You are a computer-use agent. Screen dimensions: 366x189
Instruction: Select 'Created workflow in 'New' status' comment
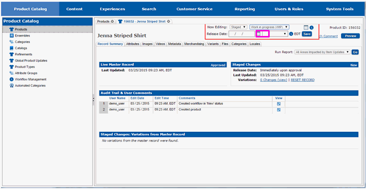(201, 103)
